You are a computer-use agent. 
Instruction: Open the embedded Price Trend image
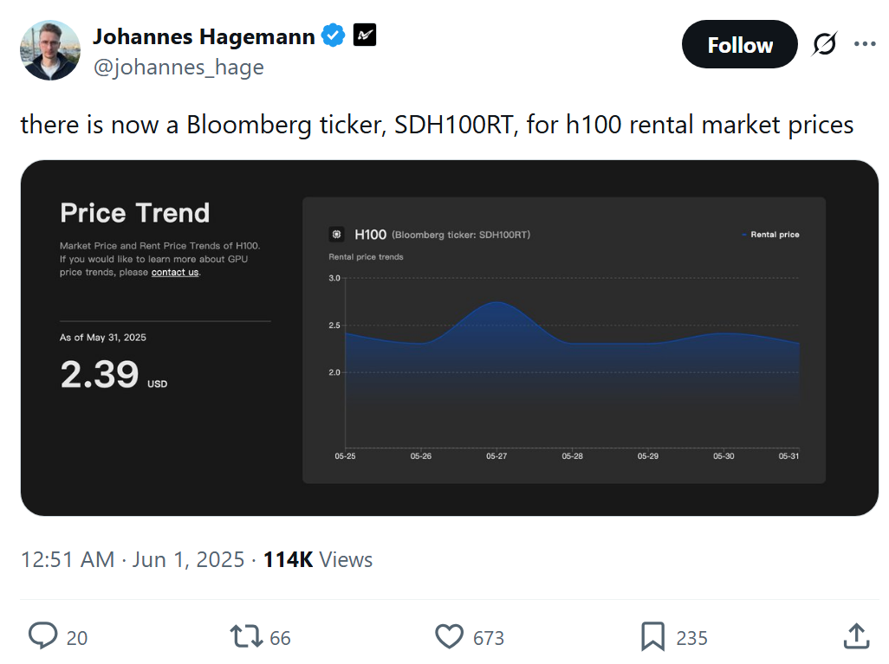449,338
